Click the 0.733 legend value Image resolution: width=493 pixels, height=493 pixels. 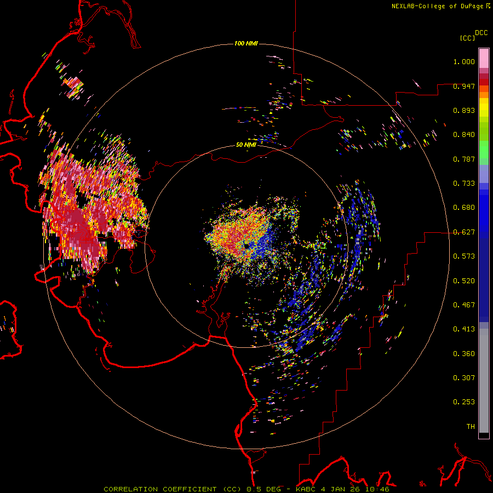[x=464, y=184]
